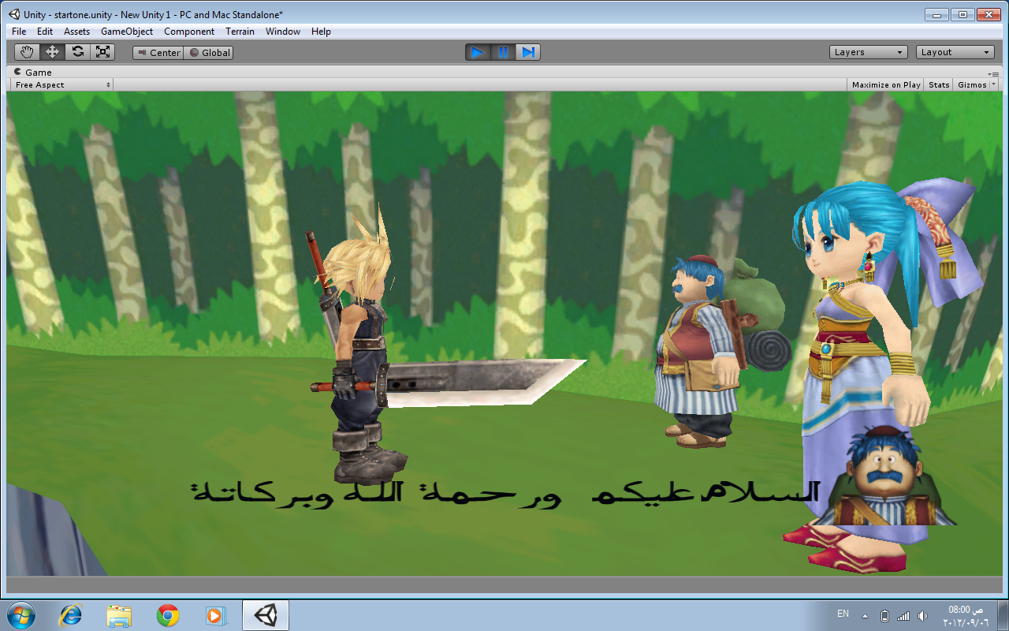Screen dimensions: 1009x631
Task: Open the GameObject menu
Action: [126, 32]
